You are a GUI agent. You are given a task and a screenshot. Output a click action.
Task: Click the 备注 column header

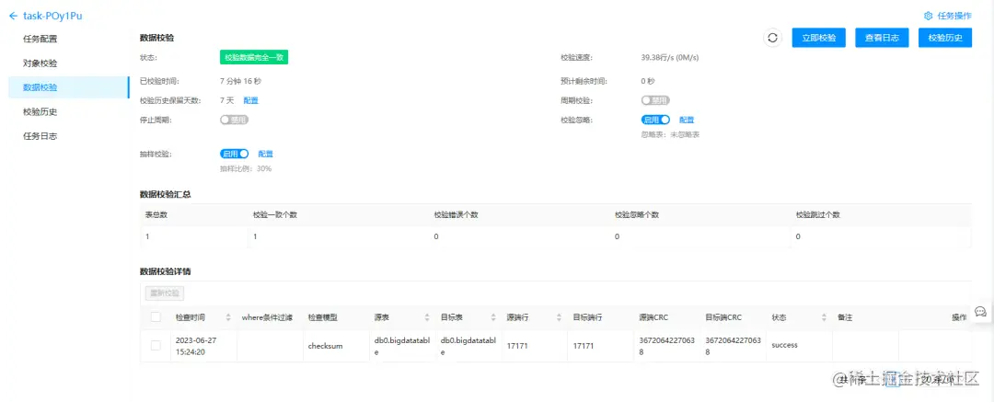coord(845,317)
